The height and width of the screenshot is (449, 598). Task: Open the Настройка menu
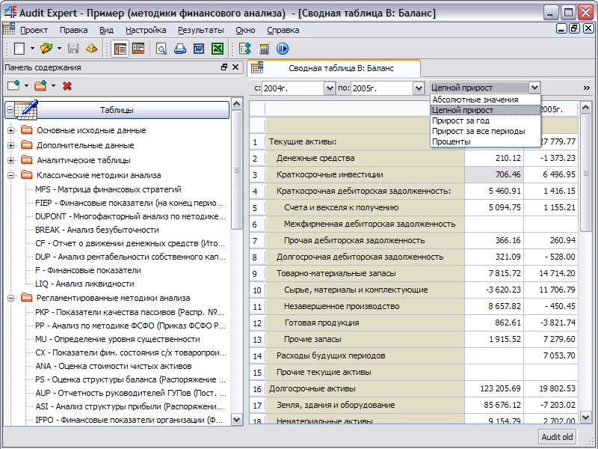click(146, 30)
